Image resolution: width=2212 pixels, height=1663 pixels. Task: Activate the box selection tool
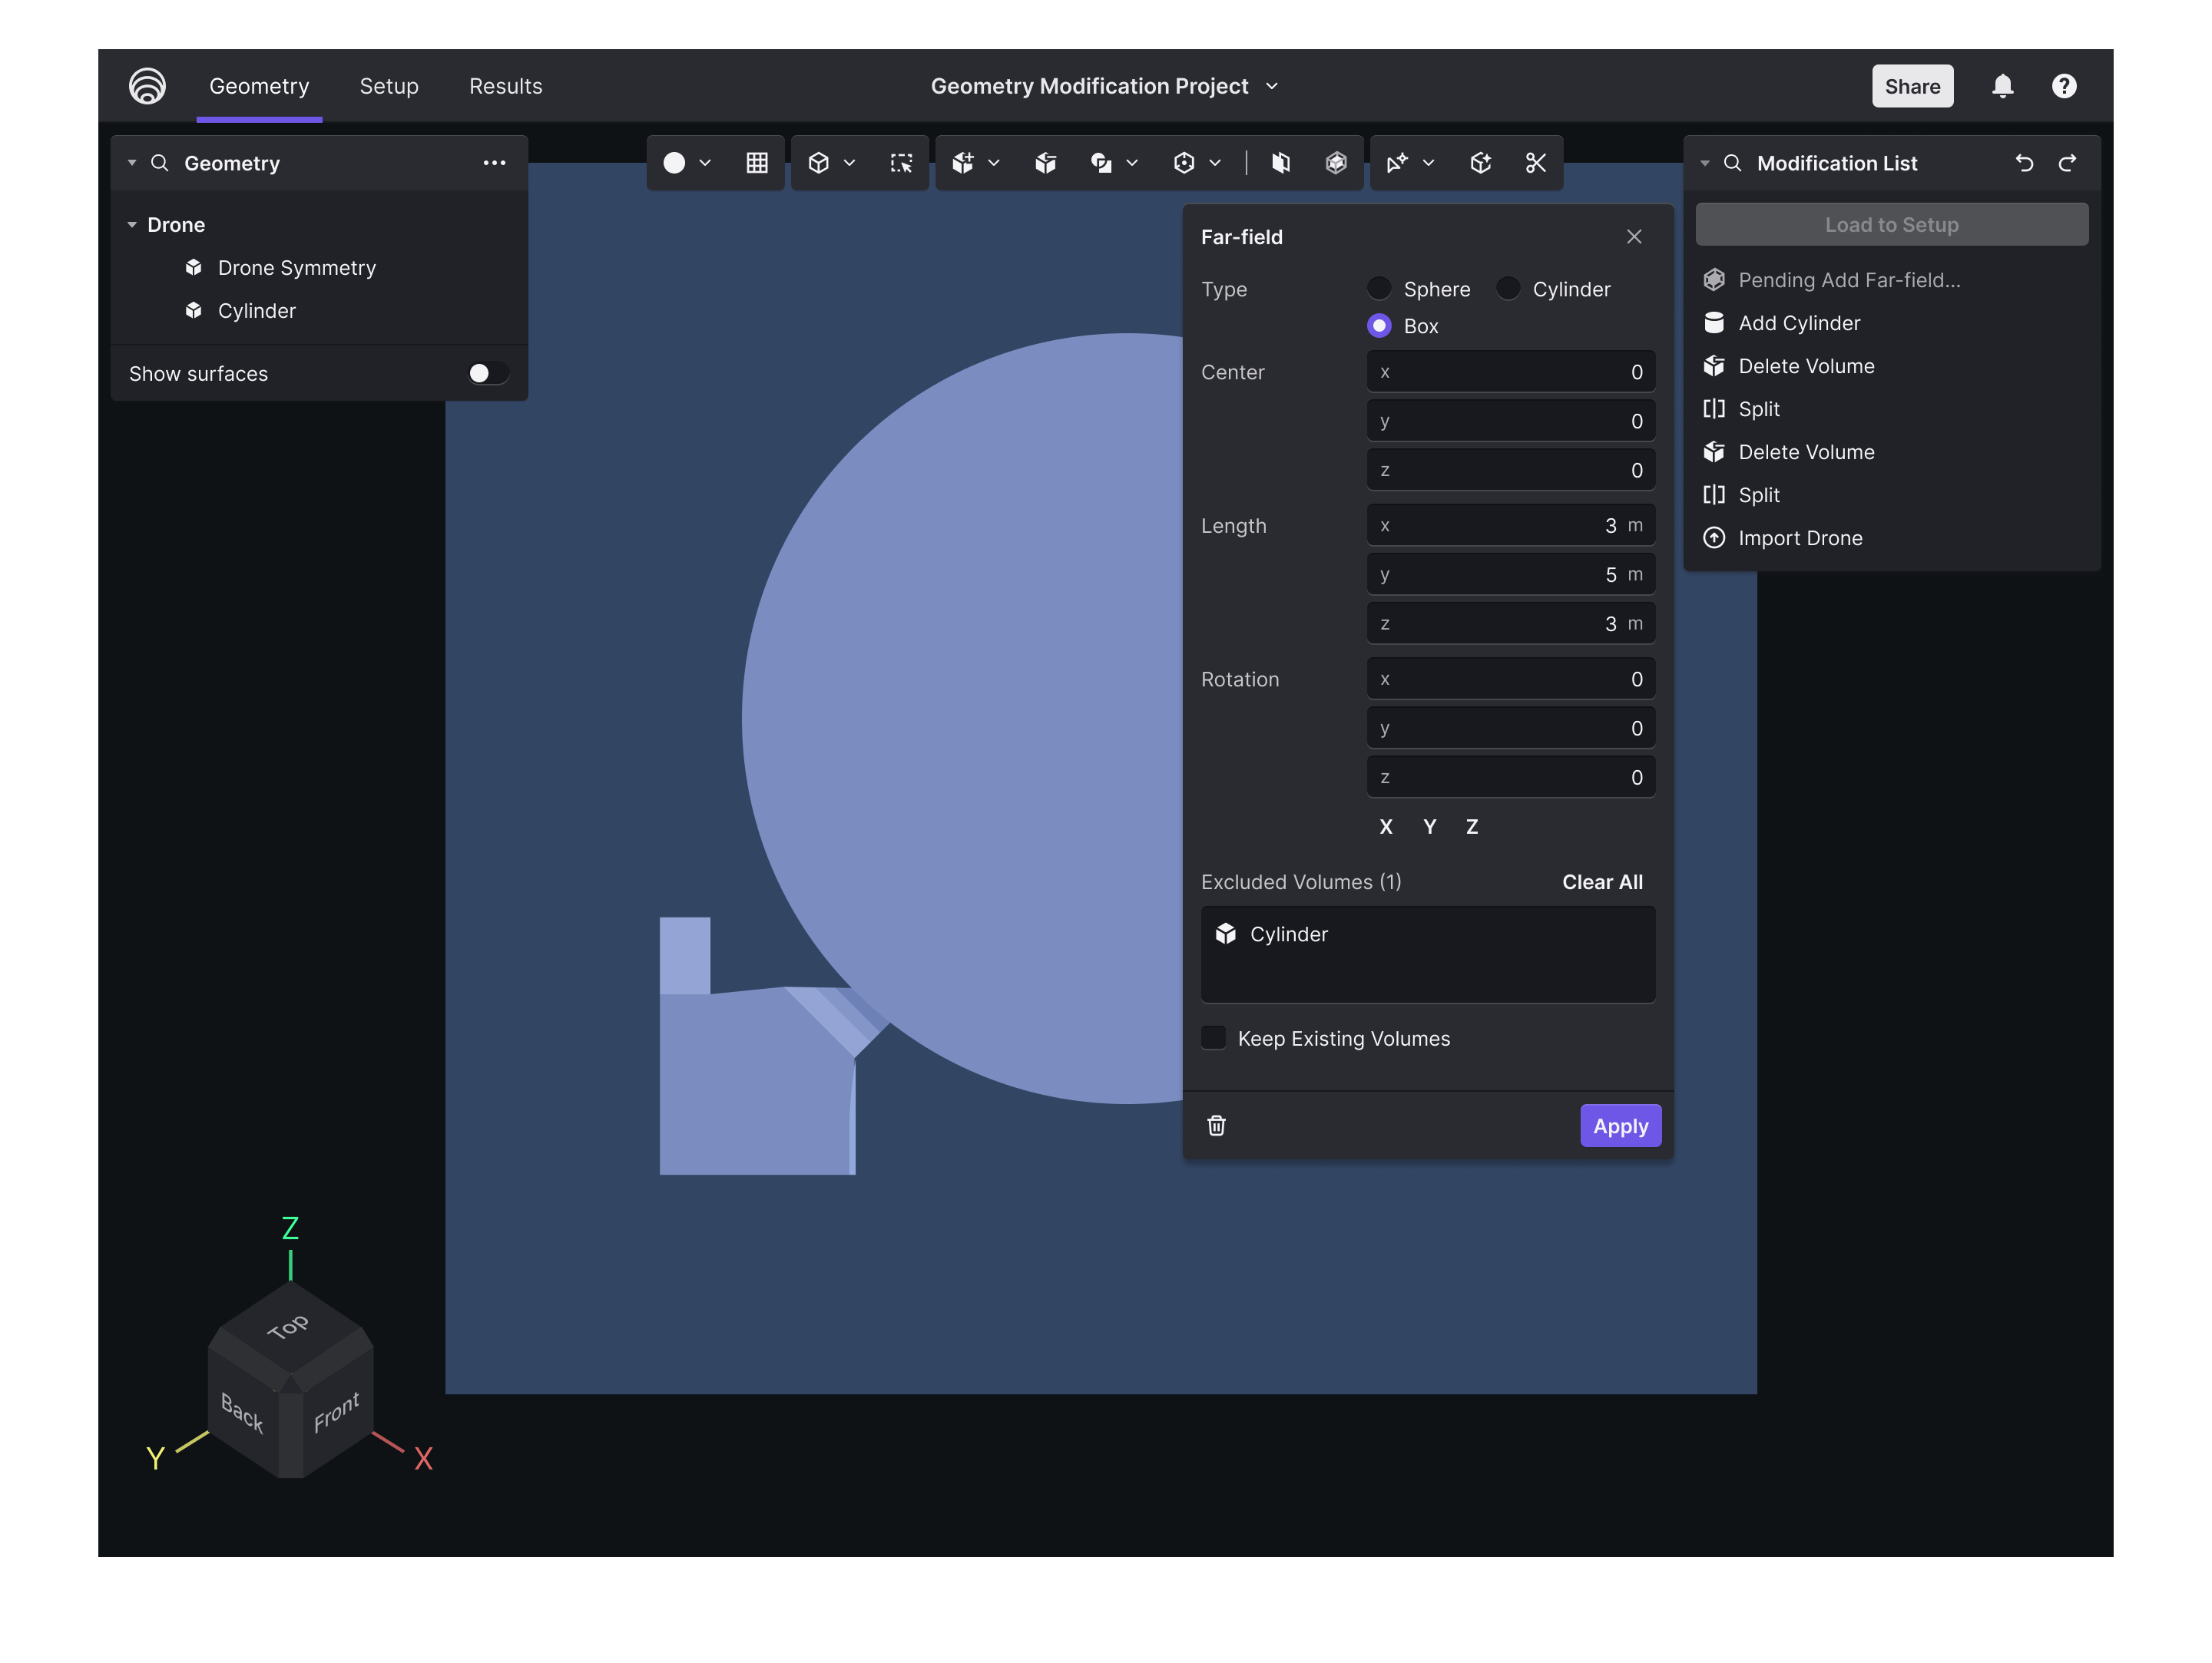tap(901, 163)
